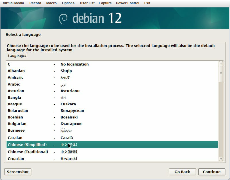Viewport: 230px width, 180px height.
Task: Click the Continue button
Action: point(212,172)
